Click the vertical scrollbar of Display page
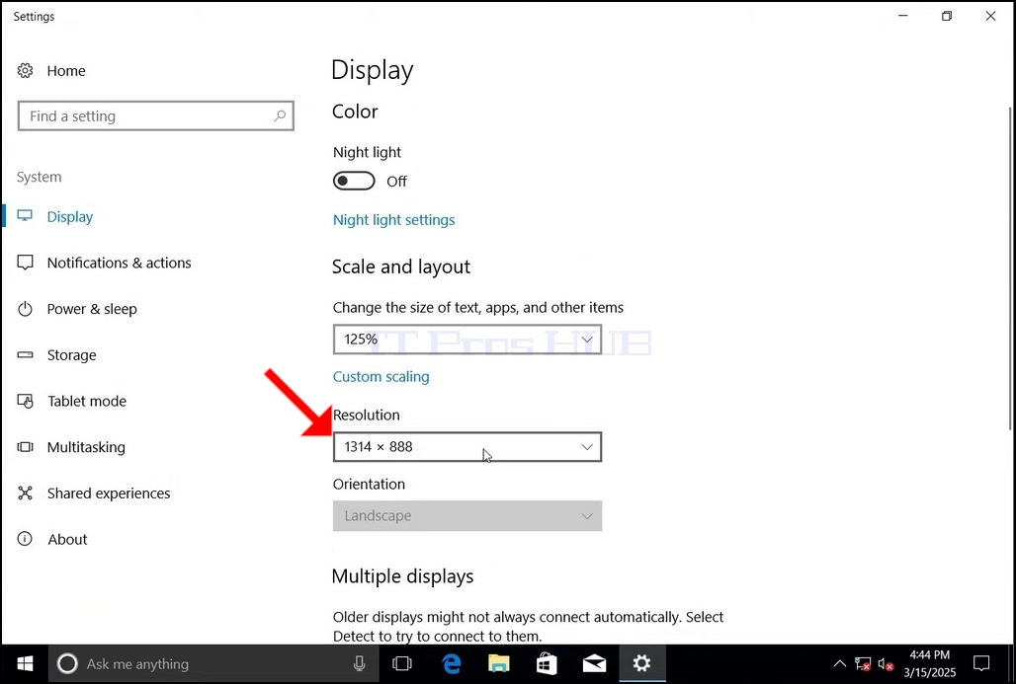Image resolution: width=1016 pixels, height=684 pixels. tap(1011, 268)
